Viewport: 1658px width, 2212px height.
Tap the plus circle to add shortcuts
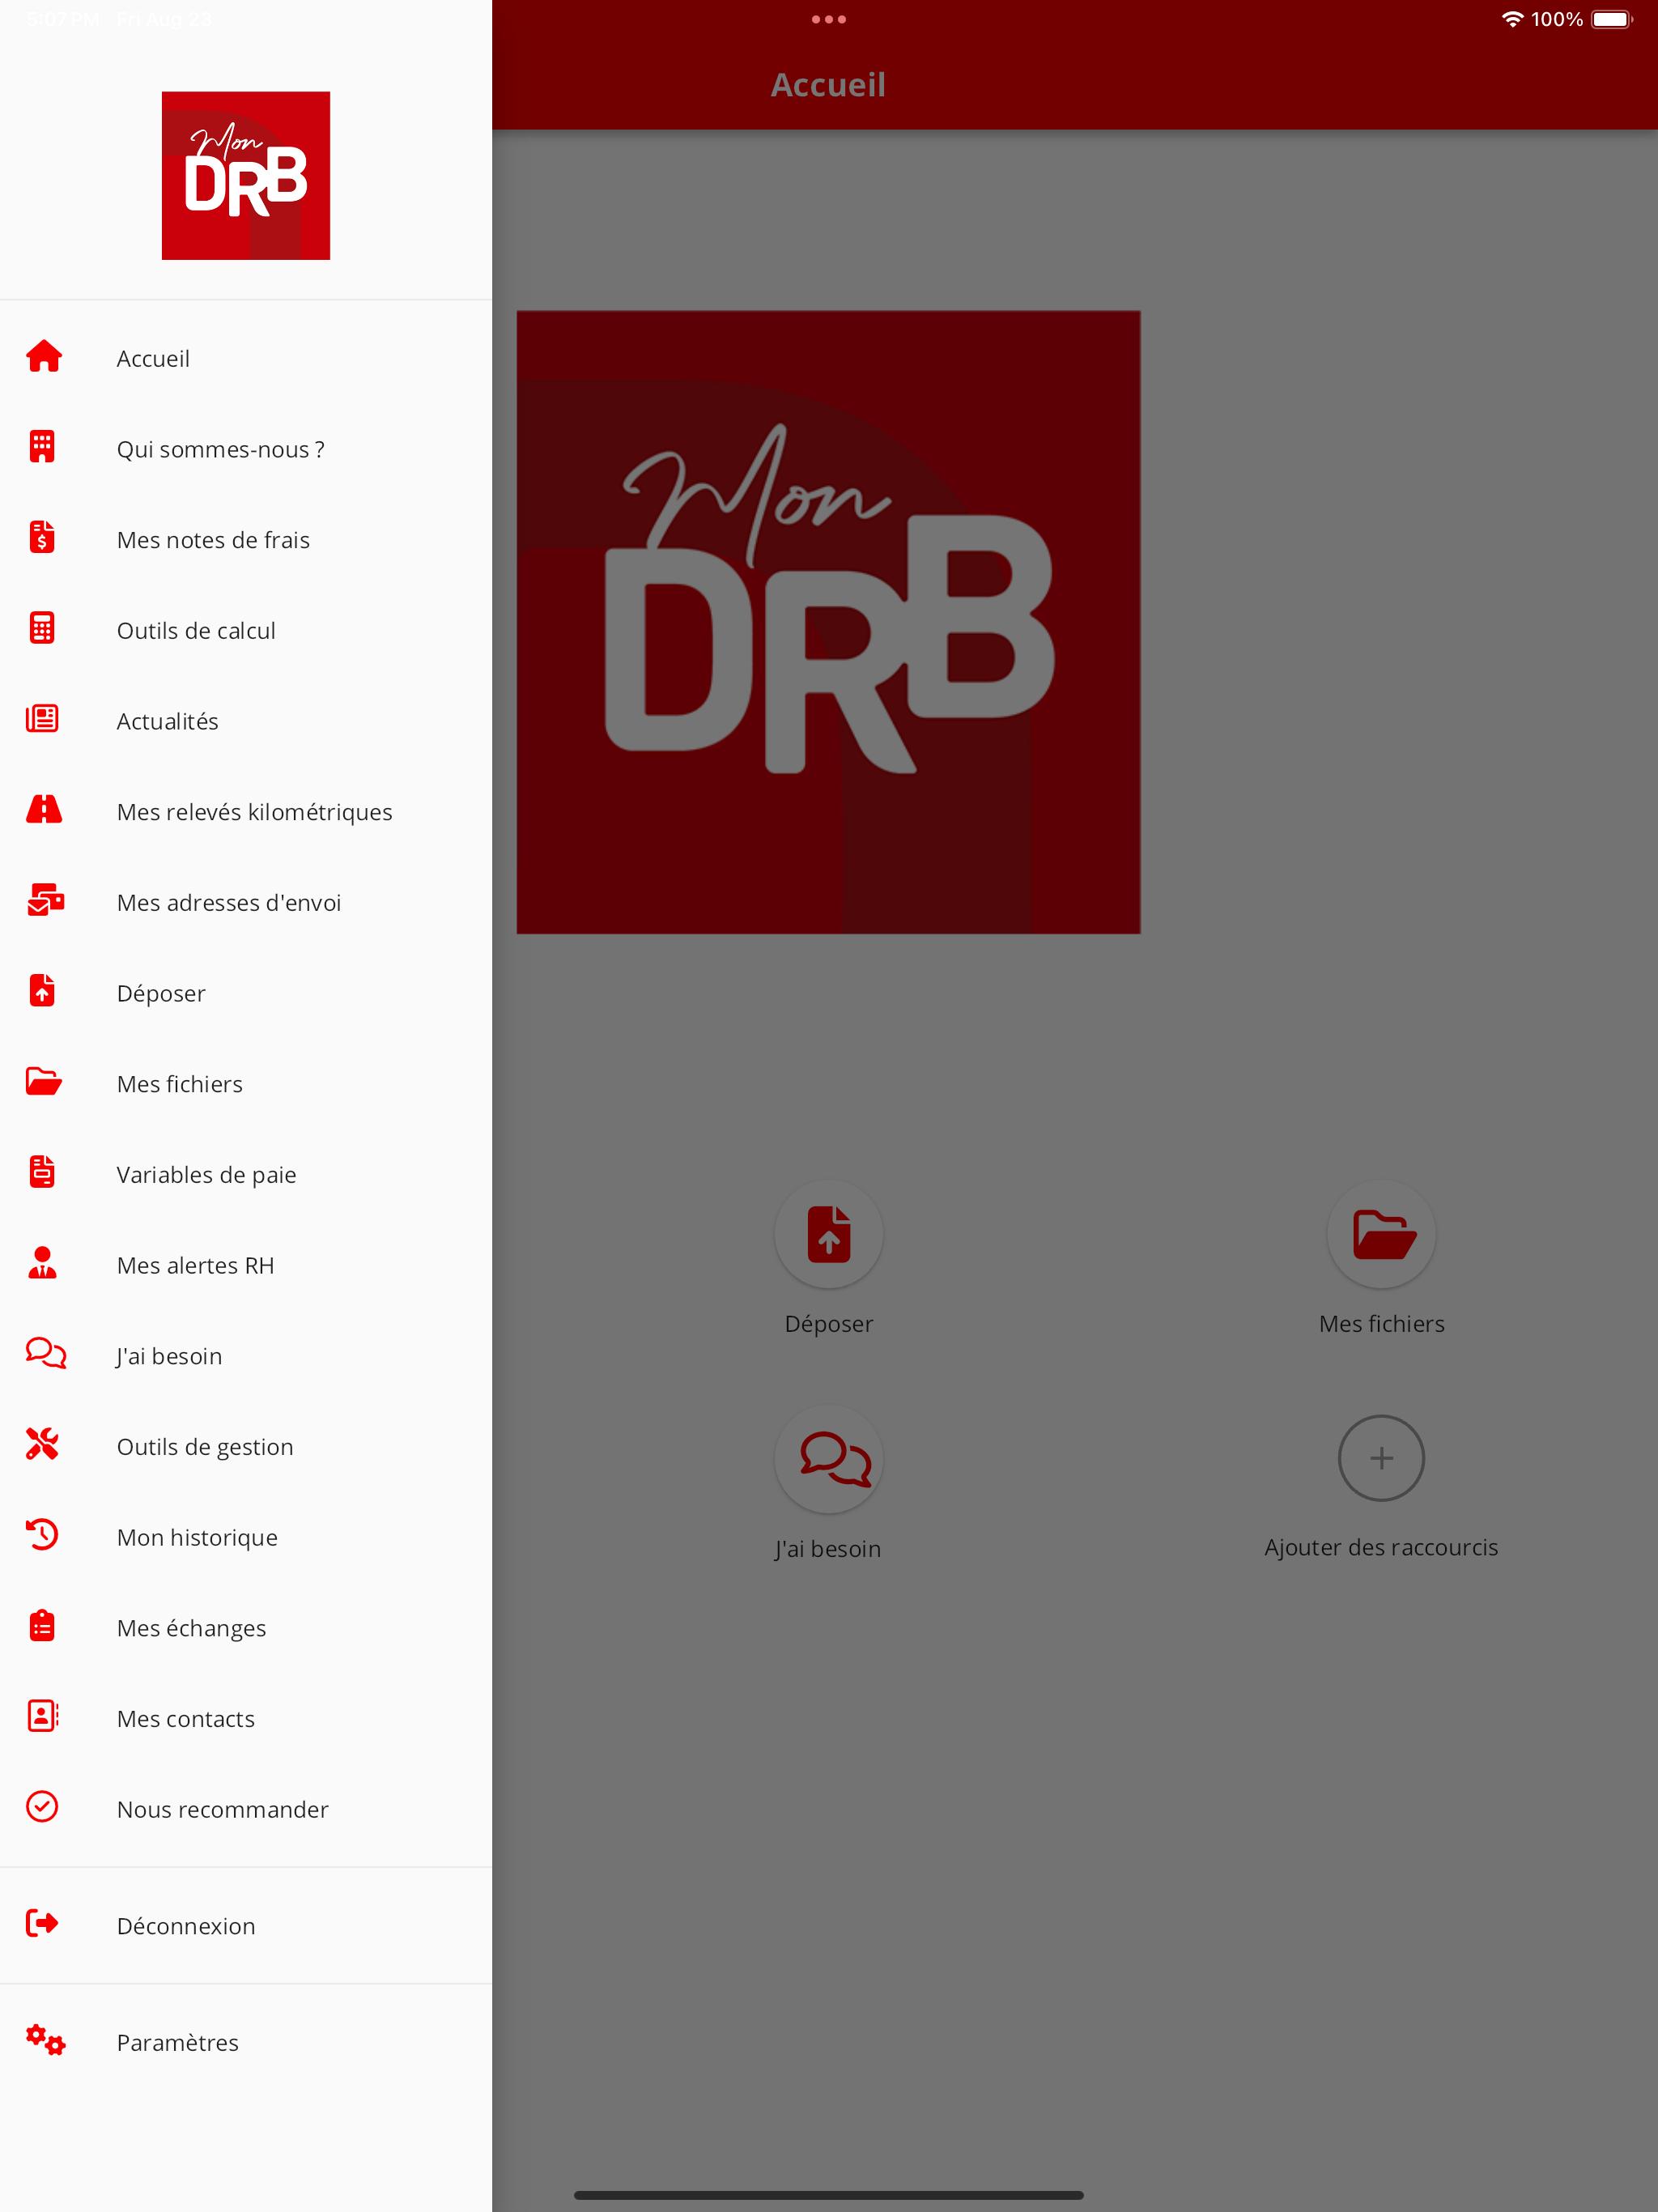pos(1381,1458)
